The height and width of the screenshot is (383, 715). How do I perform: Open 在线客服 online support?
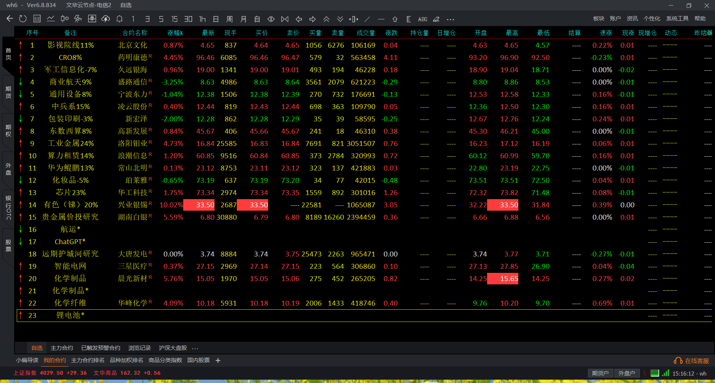[x=692, y=361]
